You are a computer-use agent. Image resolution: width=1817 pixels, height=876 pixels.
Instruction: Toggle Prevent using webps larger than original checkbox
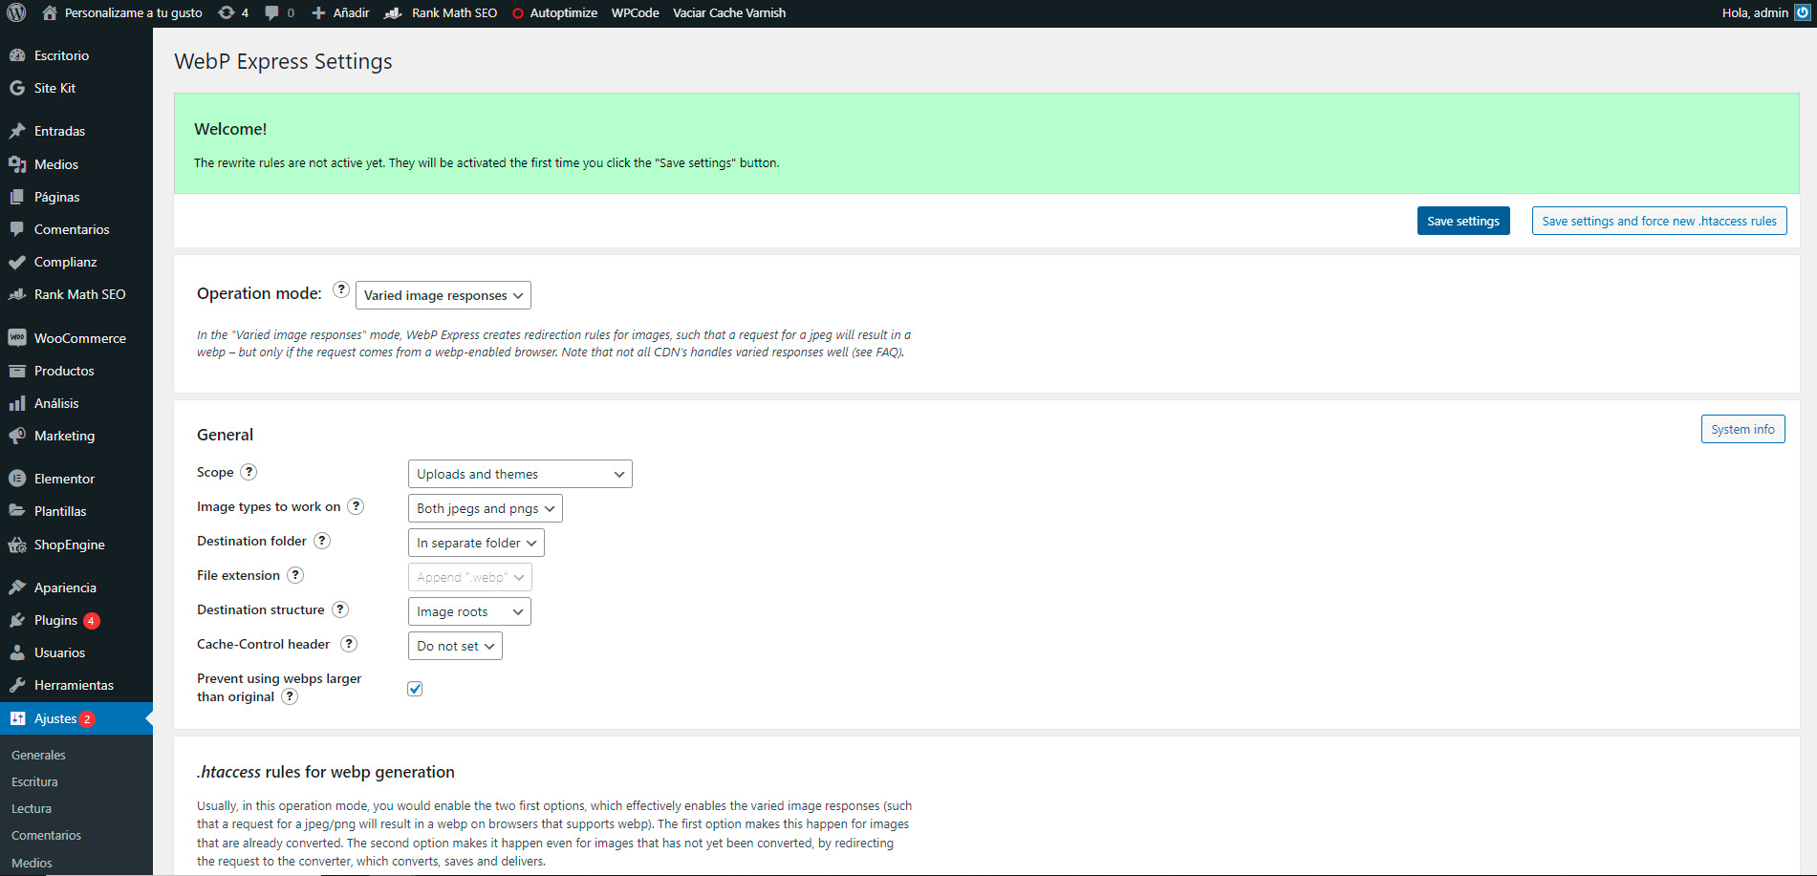tap(415, 689)
